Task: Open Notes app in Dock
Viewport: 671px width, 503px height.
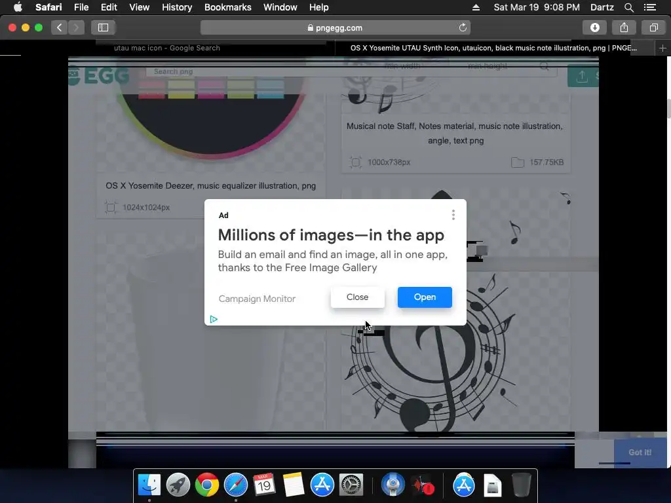Action: pos(293,485)
